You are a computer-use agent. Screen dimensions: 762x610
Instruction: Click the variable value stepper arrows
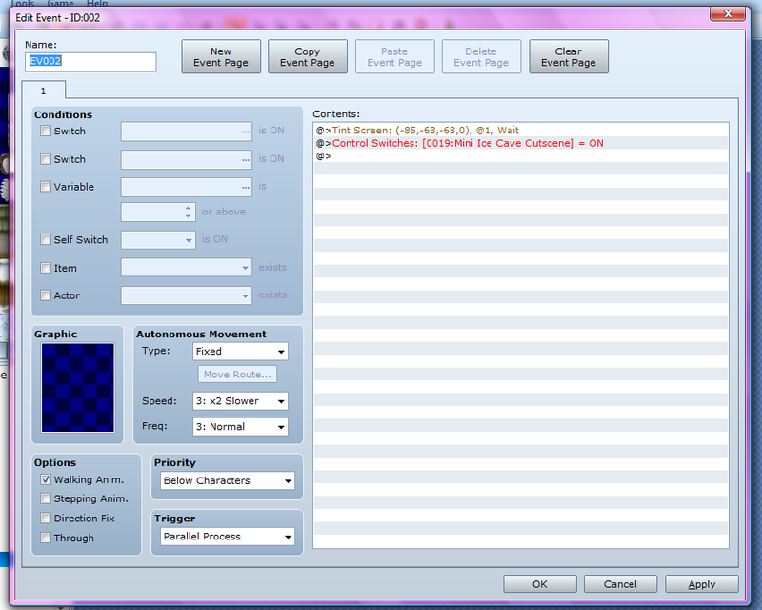[x=188, y=213]
